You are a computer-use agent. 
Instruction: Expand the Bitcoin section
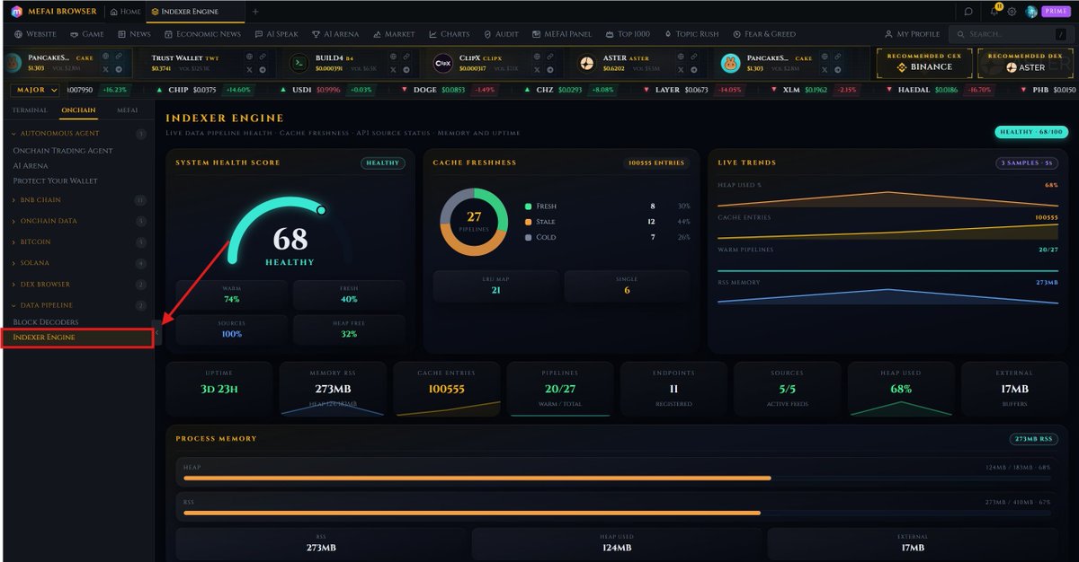click(77, 242)
